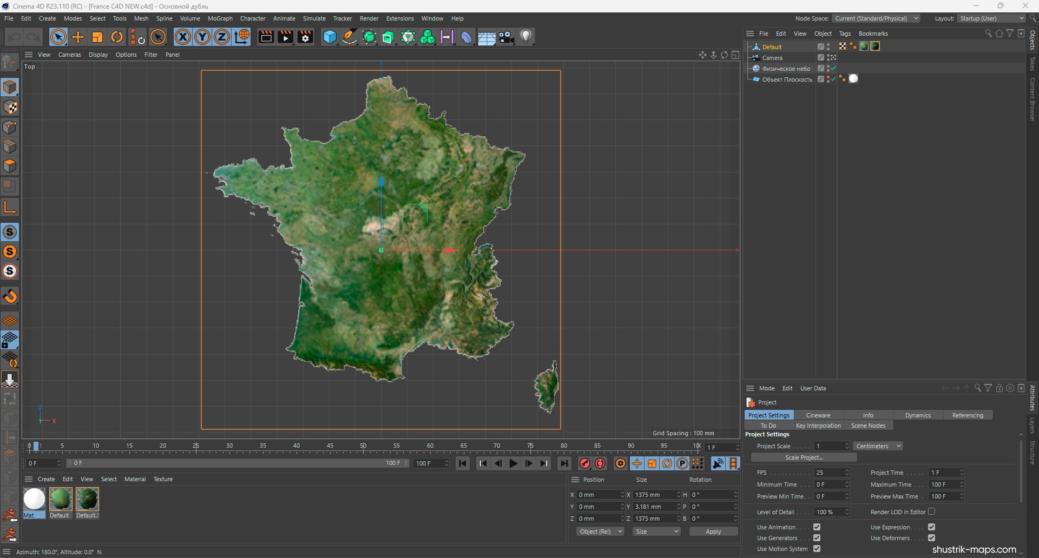Adjust the 100 F end frame stepper
This screenshot has width=1039, height=558.
[x=446, y=463]
